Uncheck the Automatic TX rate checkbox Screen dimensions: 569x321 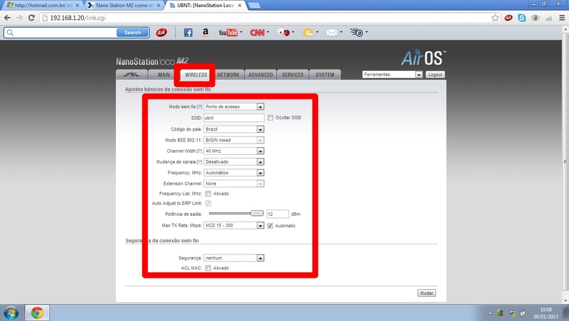point(270,226)
